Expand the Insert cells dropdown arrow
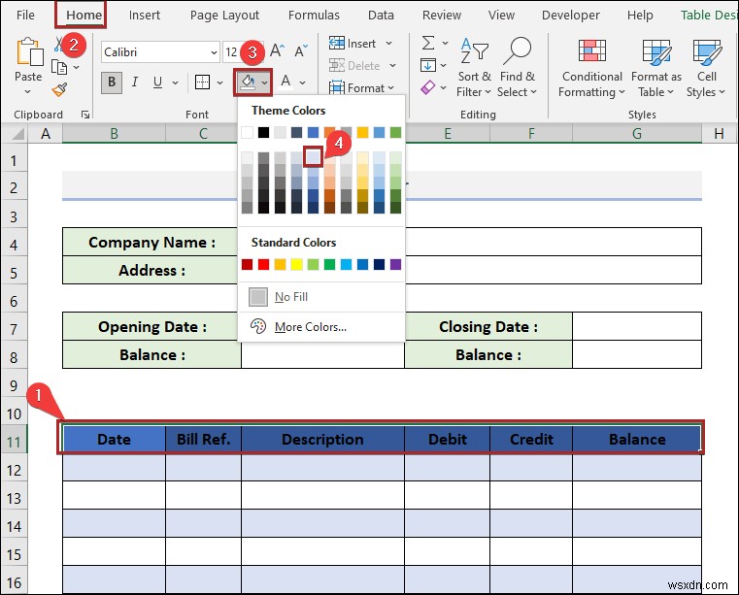Image resolution: width=739 pixels, height=595 pixels. click(x=388, y=43)
